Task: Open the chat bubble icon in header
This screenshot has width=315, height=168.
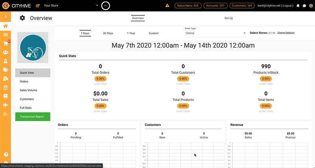Action: (304, 6)
